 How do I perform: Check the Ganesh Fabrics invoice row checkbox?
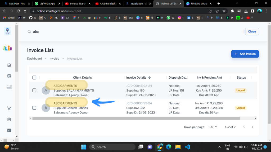[34, 108]
